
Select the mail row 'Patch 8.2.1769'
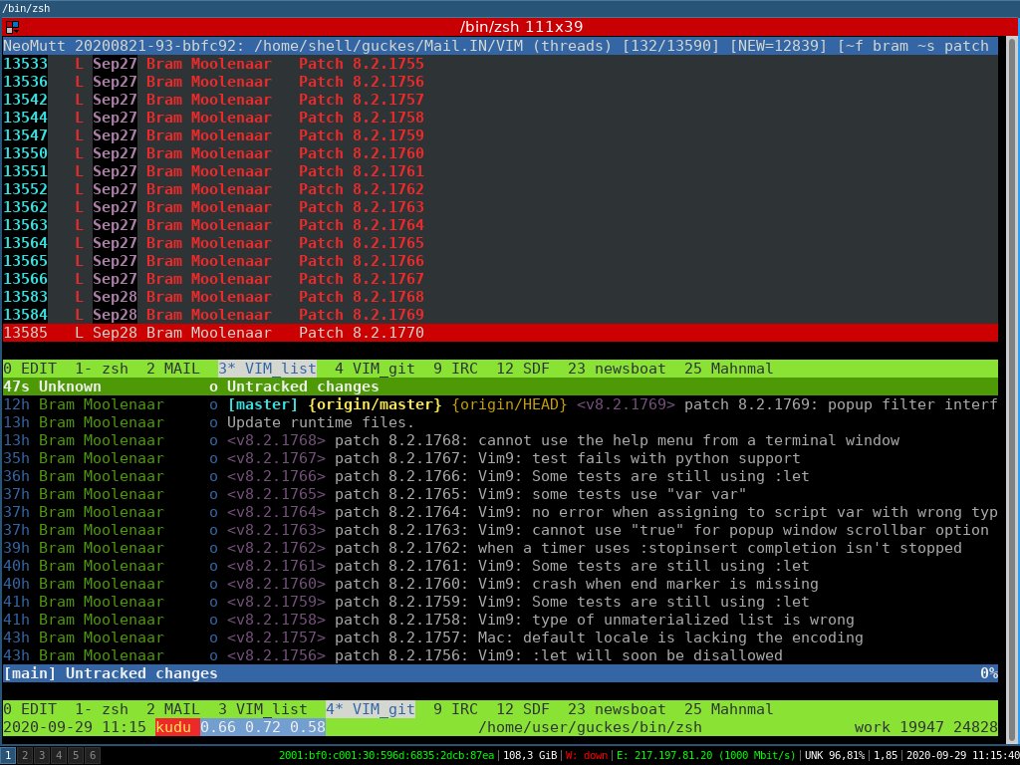pos(500,314)
